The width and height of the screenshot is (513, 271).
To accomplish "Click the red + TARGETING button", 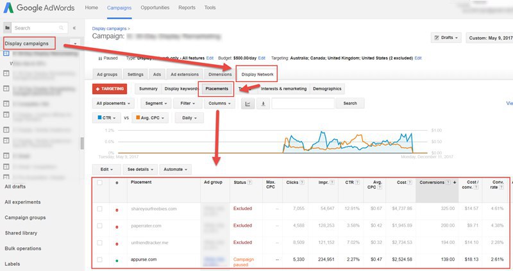I will [x=110, y=89].
